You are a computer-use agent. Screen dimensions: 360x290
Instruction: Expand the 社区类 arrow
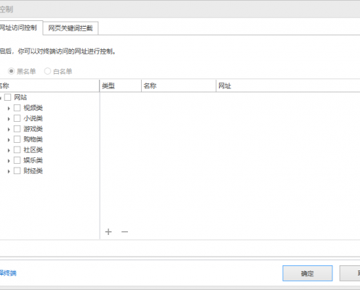tap(9, 150)
